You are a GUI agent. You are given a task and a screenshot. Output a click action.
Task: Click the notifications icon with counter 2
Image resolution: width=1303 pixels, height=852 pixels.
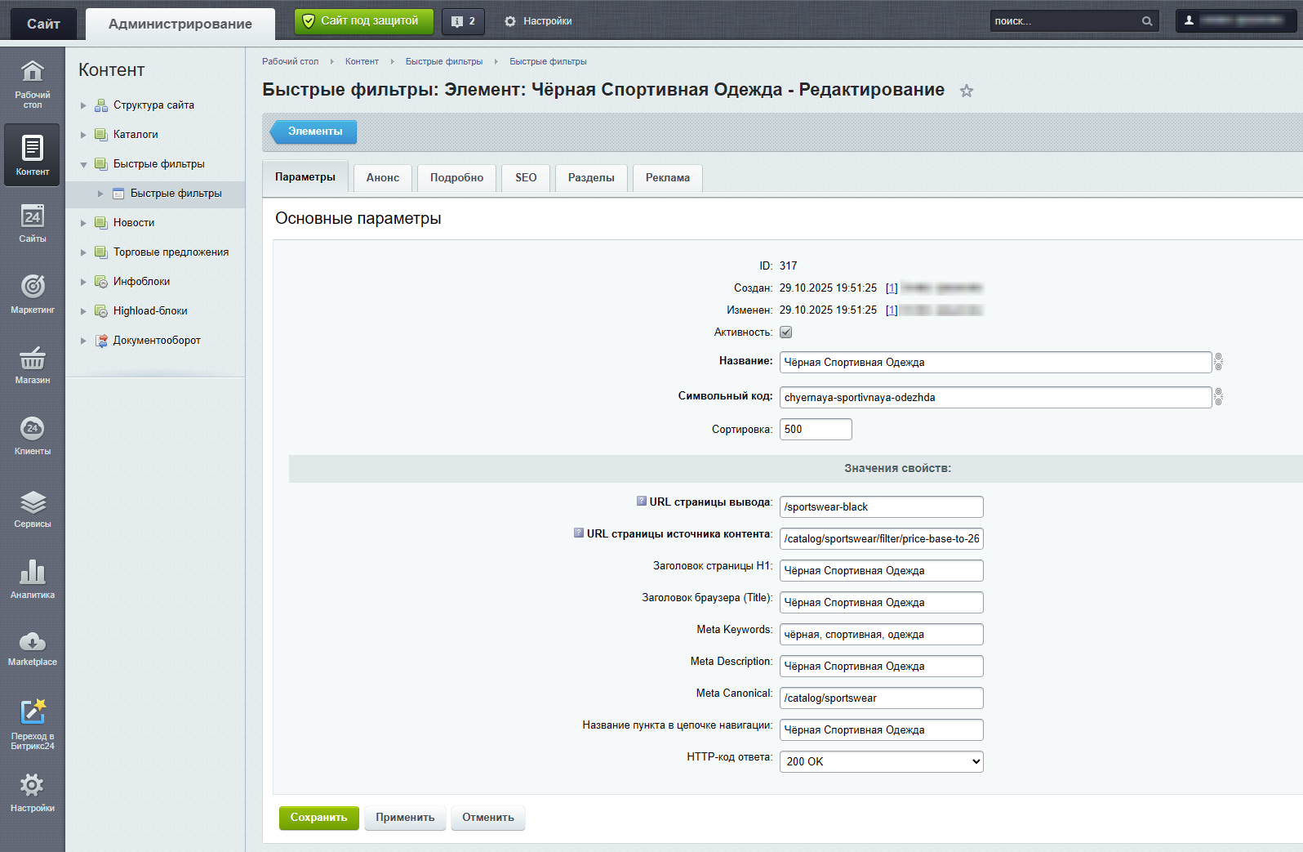463,21
